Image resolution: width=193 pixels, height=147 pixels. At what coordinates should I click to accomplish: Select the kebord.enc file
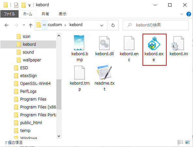(x=129, y=43)
